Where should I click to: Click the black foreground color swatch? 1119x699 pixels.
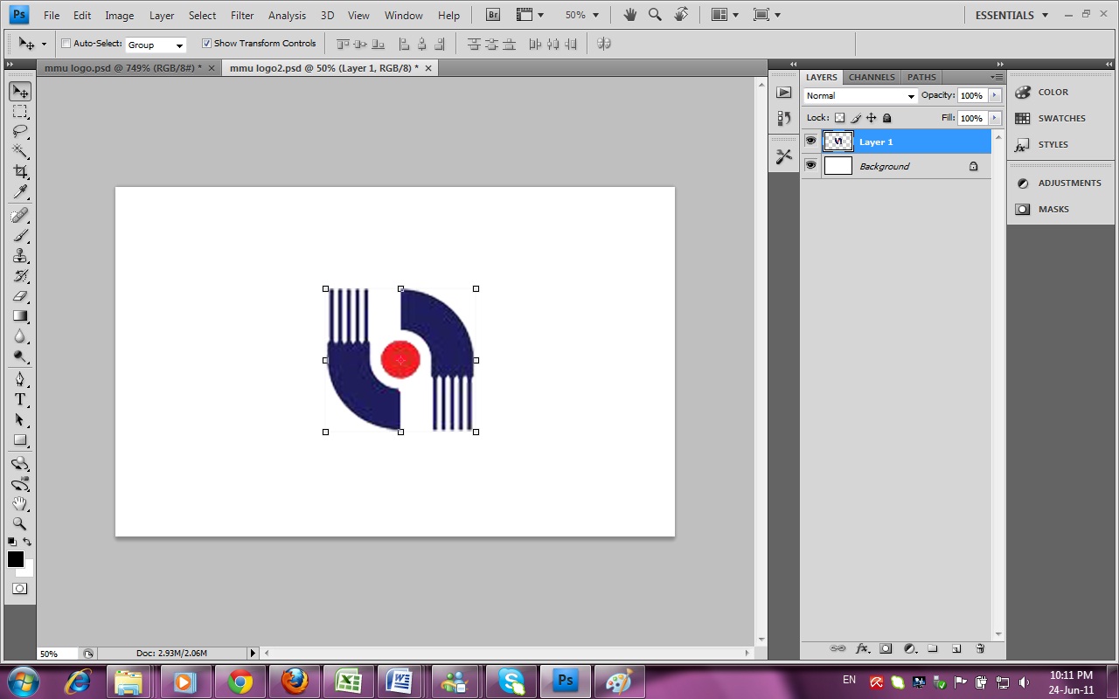click(x=15, y=559)
